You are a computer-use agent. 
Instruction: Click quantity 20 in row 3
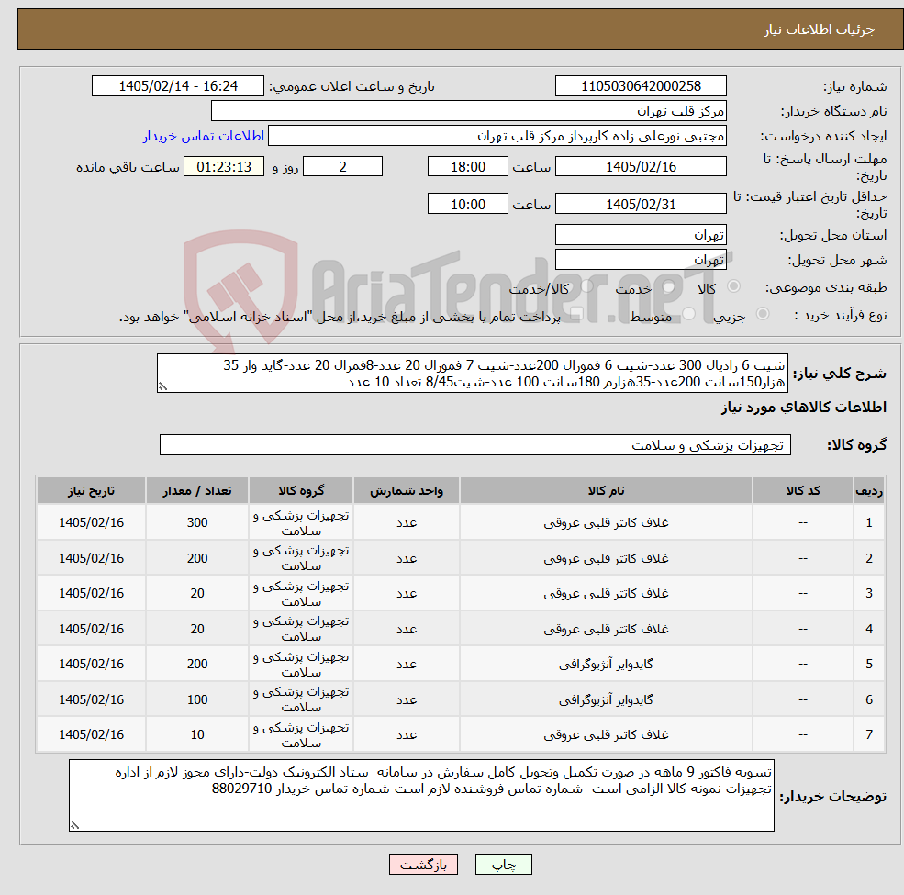click(197, 593)
